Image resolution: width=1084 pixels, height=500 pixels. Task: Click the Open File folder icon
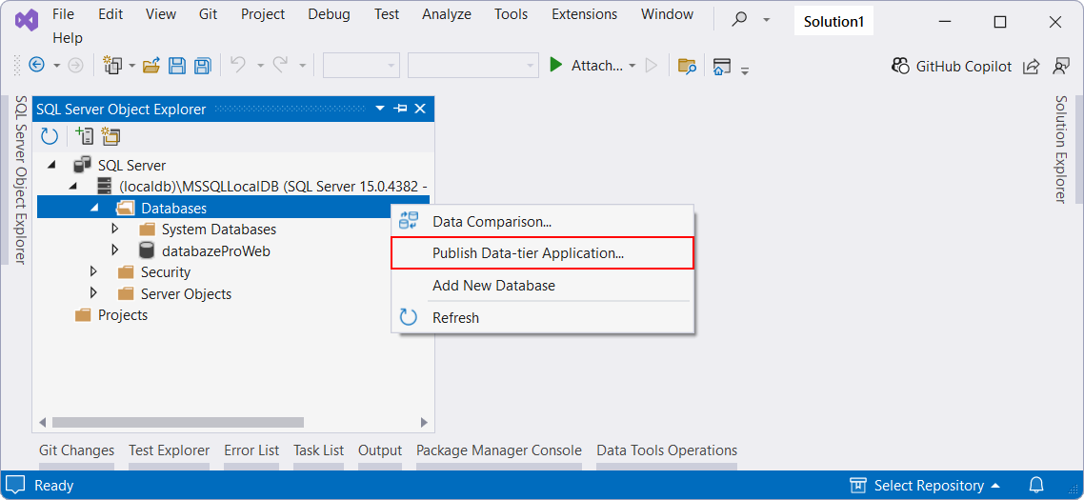151,66
